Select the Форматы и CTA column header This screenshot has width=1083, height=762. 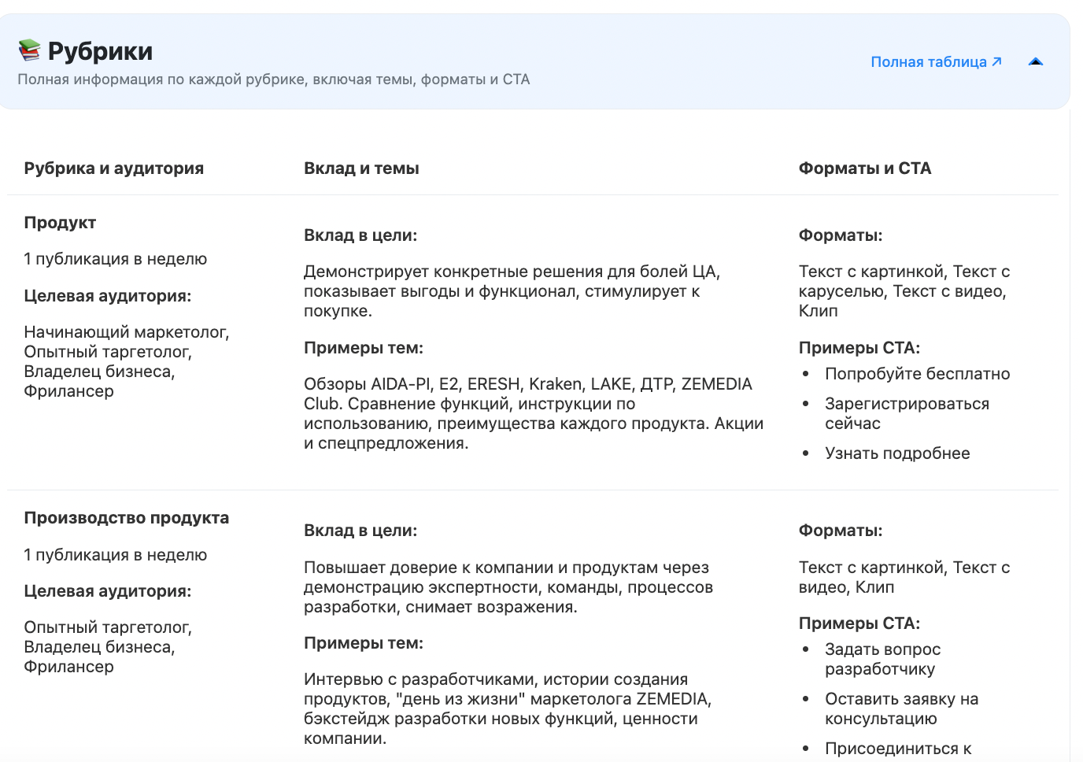[864, 168]
